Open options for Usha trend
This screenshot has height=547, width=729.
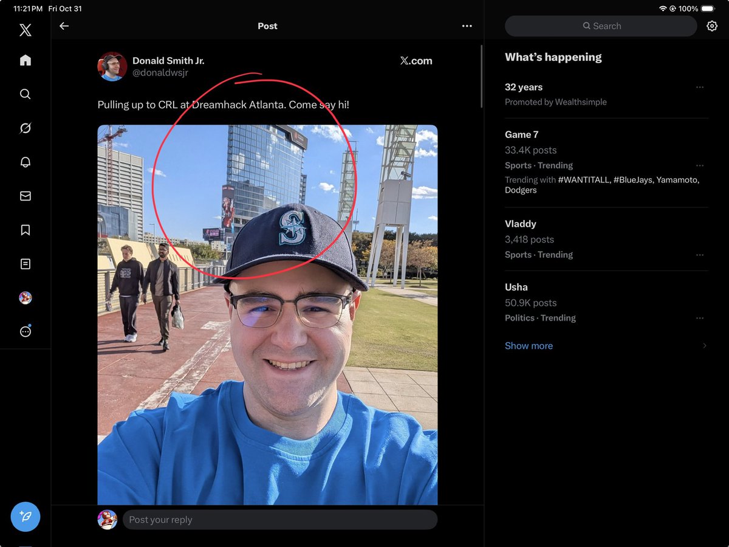point(700,318)
